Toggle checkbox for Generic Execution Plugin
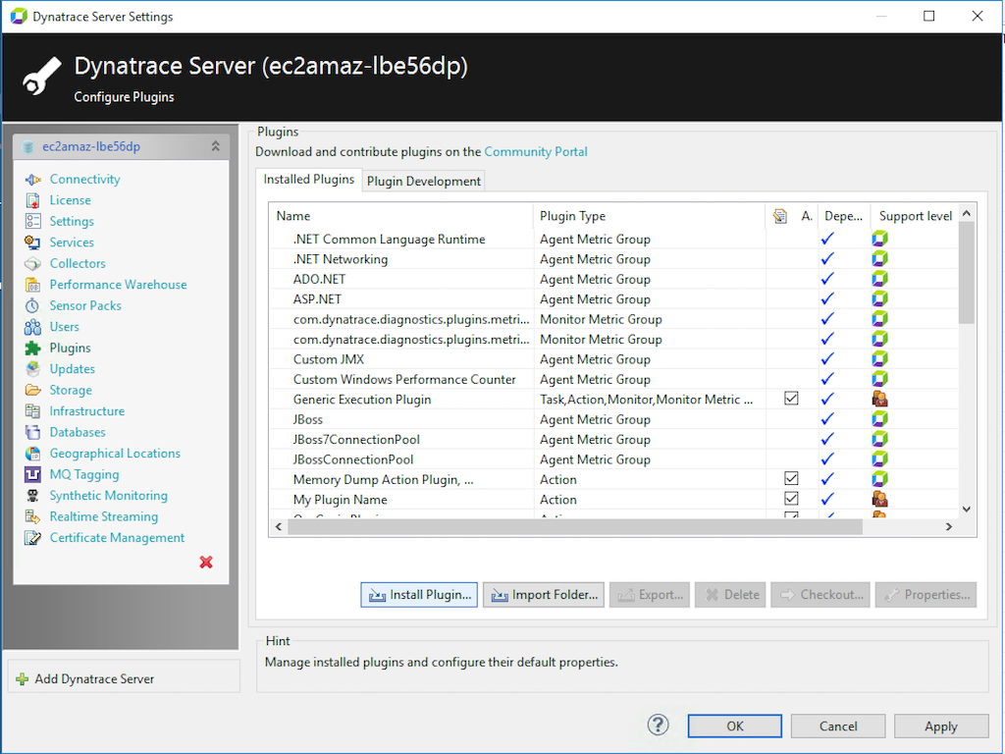Image resolution: width=1005 pixels, height=754 pixels. coord(792,399)
